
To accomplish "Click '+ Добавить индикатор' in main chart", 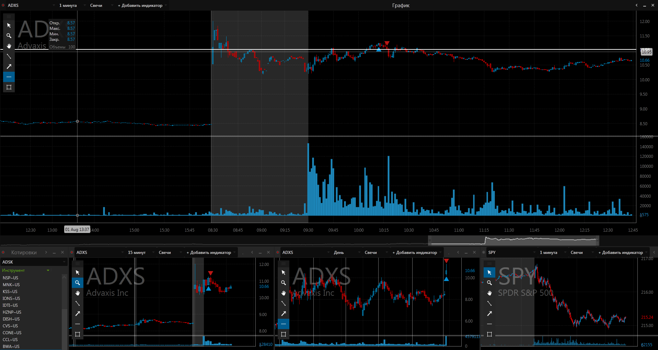I will click(x=142, y=5).
